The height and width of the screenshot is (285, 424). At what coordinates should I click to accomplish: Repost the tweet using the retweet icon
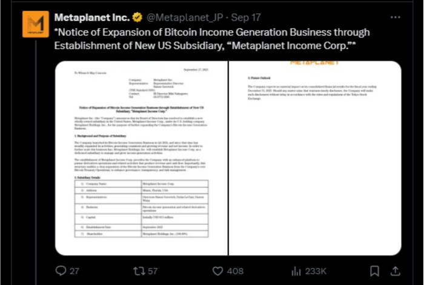139,270
